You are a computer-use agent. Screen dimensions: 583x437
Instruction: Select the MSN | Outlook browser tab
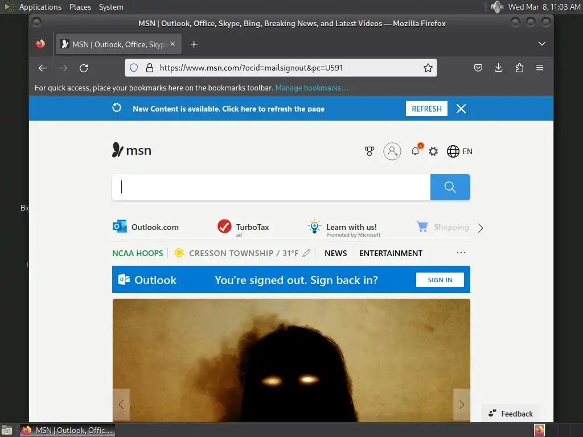(x=118, y=44)
